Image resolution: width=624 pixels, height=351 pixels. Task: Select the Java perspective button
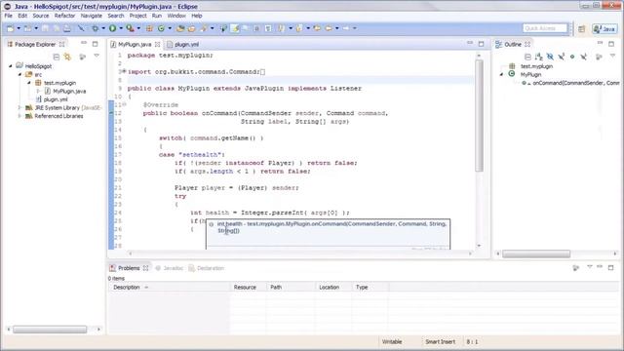point(604,28)
